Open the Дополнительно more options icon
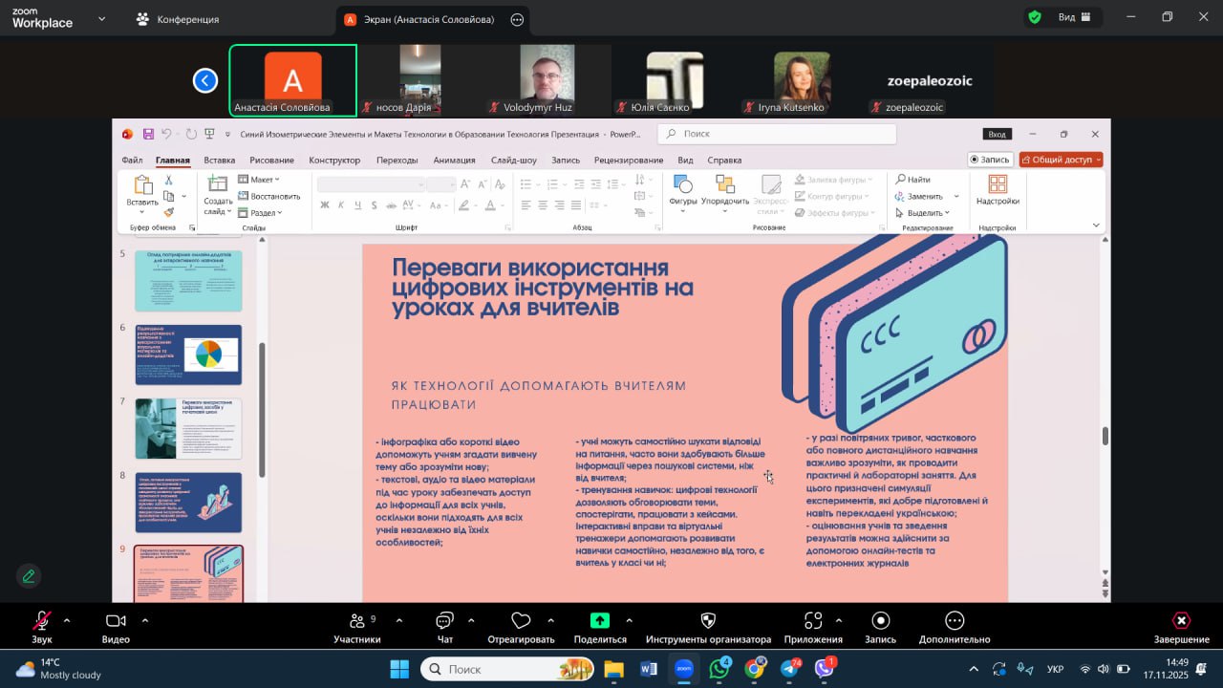 [955, 622]
